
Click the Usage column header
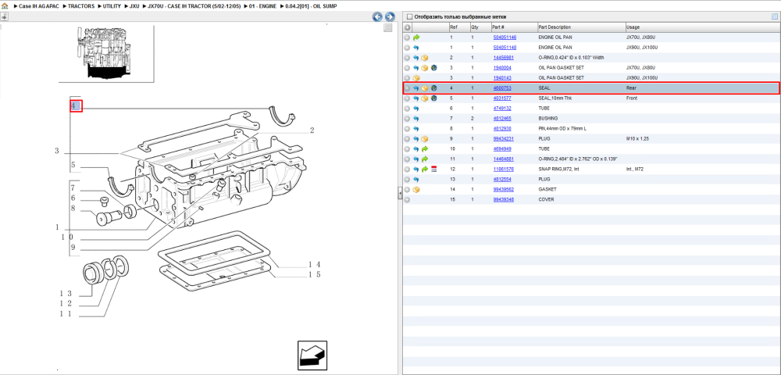click(x=633, y=27)
